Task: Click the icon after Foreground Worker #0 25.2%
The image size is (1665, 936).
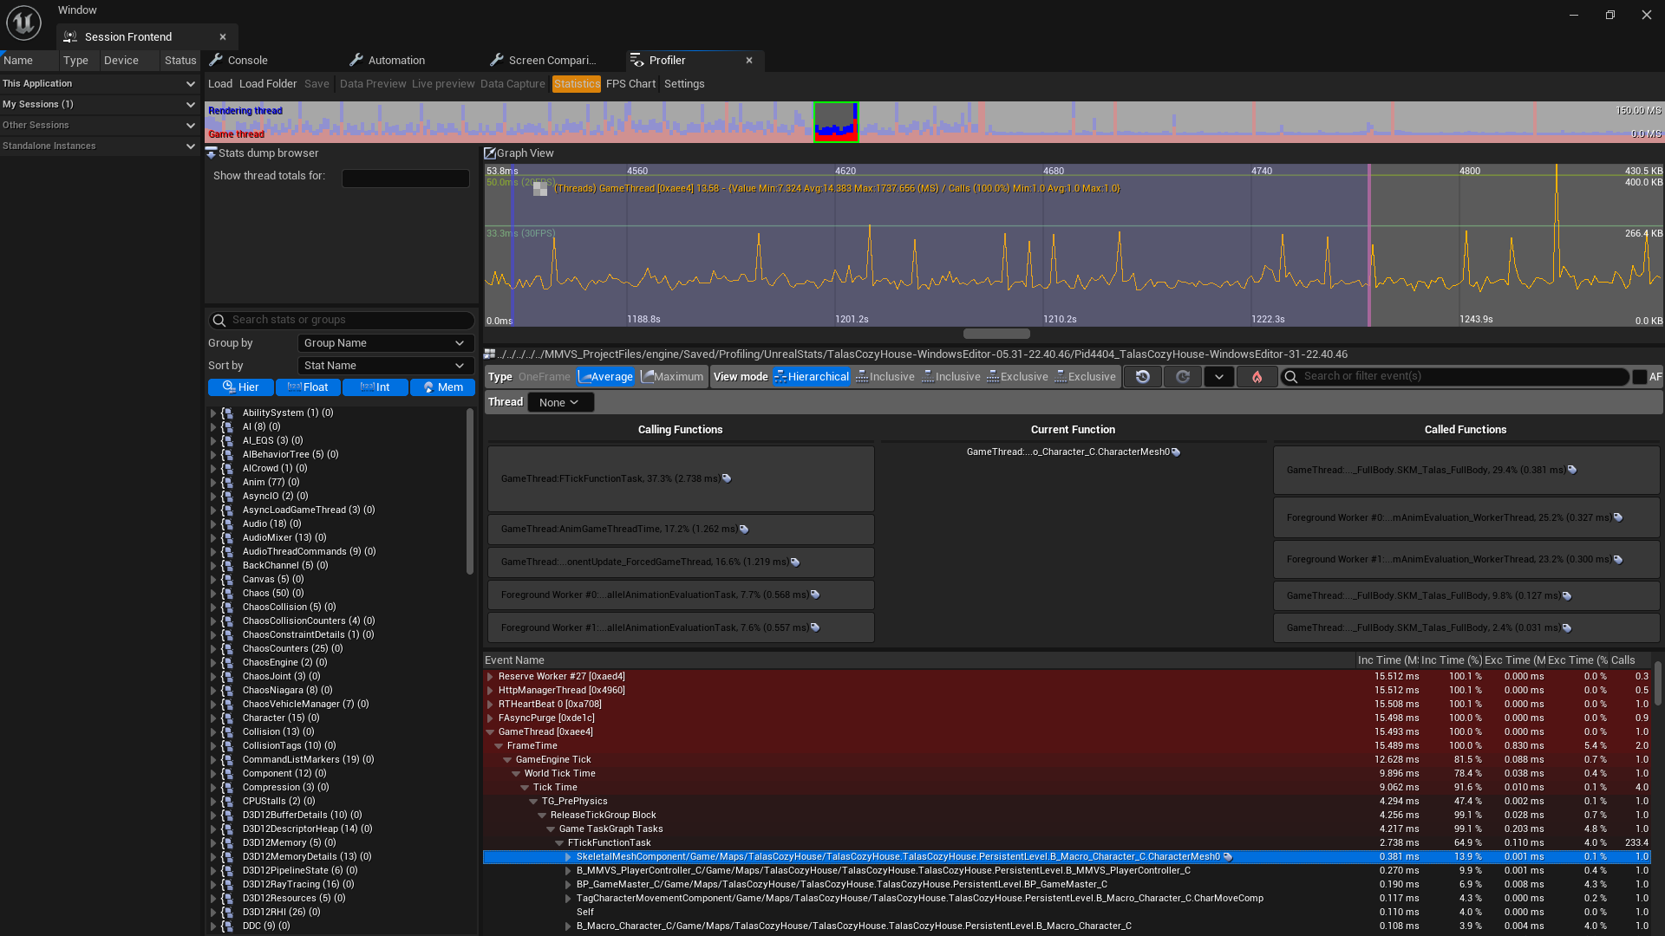Action: (1617, 517)
